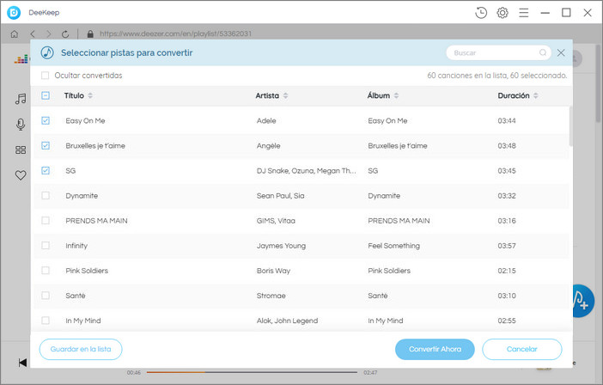603x385 pixels.
Task: Click the Infinity track title
Action: click(x=76, y=246)
